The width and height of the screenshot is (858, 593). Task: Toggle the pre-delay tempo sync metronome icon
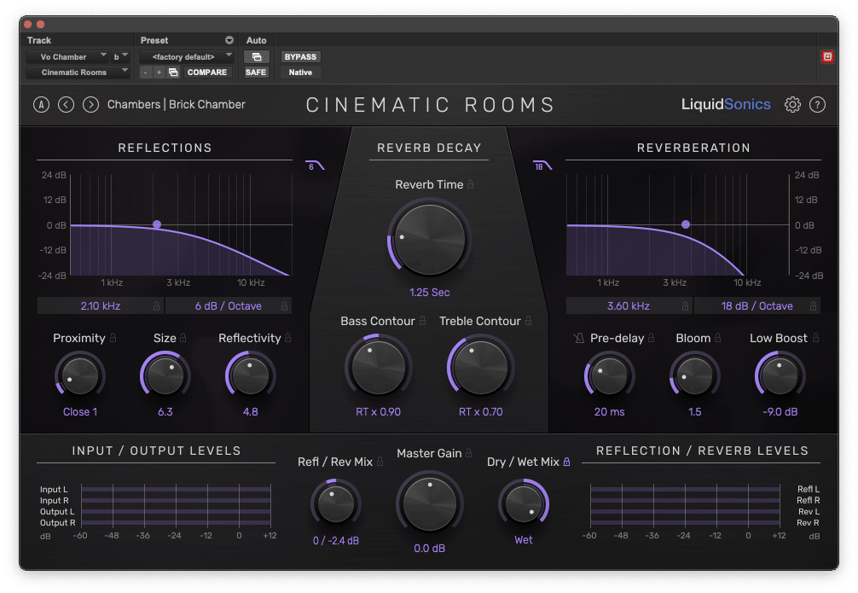579,339
